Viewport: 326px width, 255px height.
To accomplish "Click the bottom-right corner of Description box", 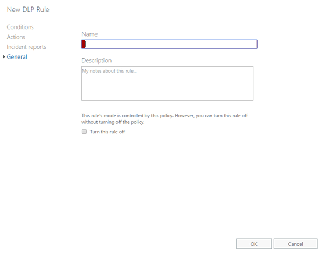I will tap(251, 98).
